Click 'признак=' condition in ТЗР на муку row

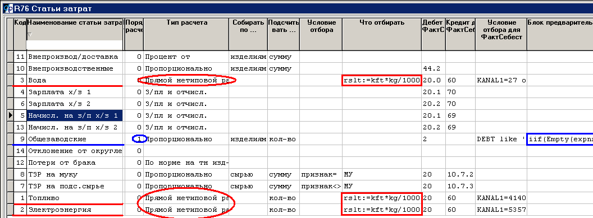point(321,175)
